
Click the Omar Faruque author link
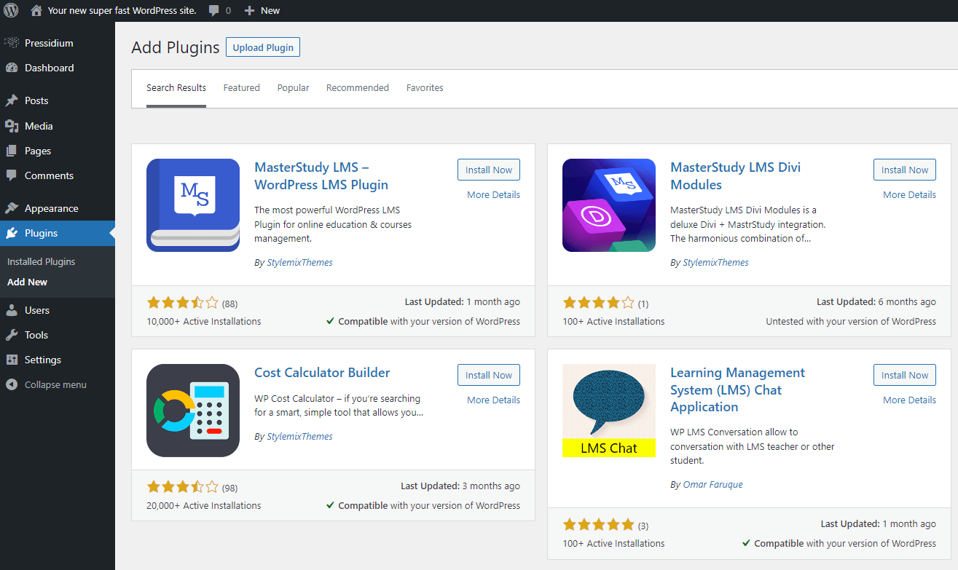713,485
